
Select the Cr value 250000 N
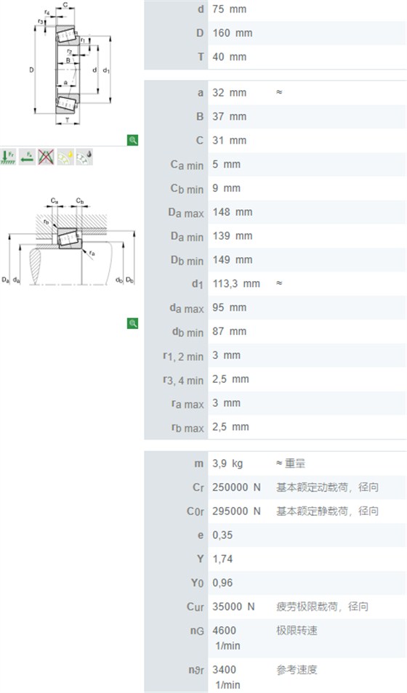click(236, 487)
